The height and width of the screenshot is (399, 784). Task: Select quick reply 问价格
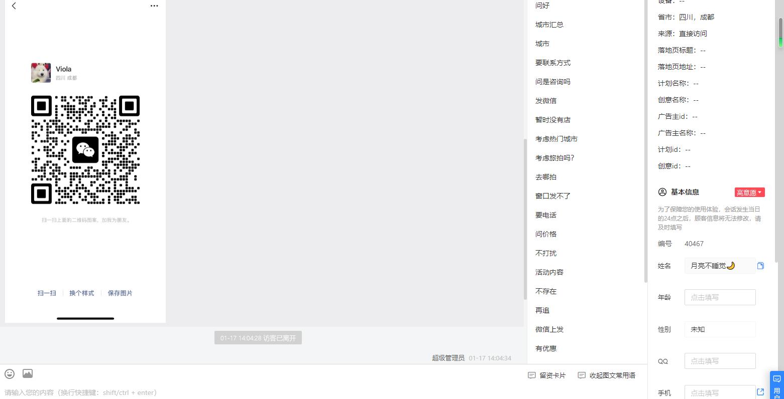pyautogui.click(x=546, y=234)
